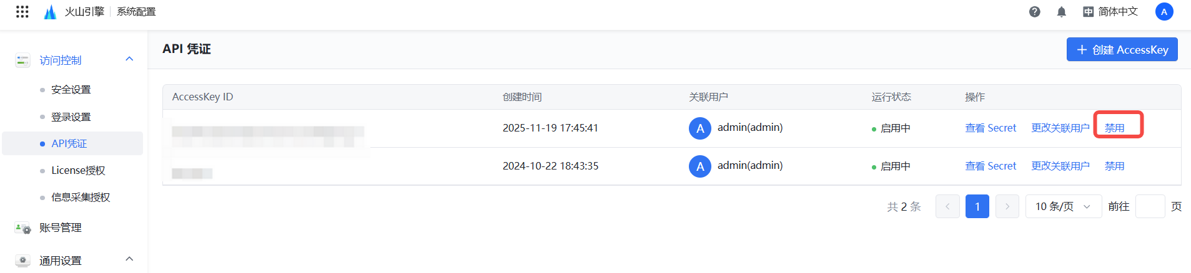This screenshot has width=1191, height=273.
Task: Collapse the 通用设置 section chevron
Action: point(129,259)
